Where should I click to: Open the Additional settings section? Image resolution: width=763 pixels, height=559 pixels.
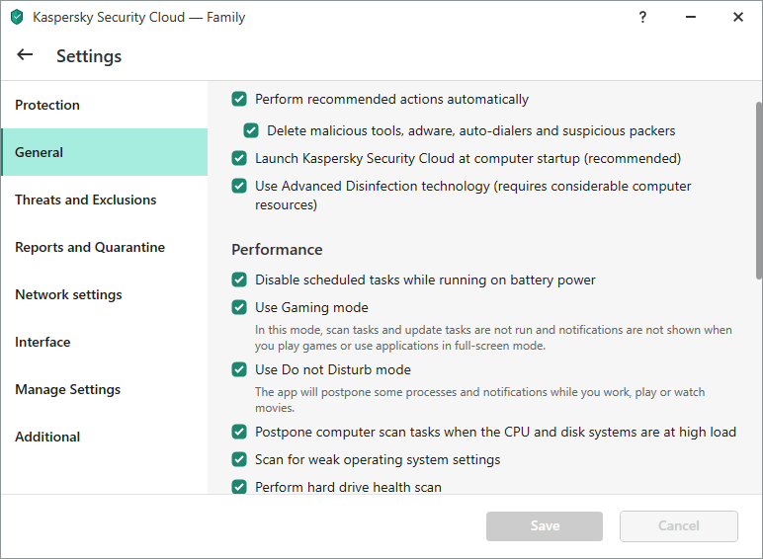click(x=104, y=437)
